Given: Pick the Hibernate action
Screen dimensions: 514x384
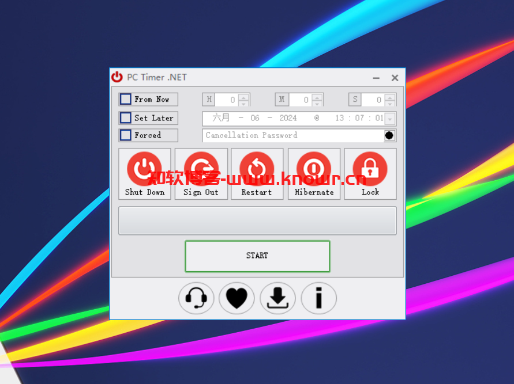Looking at the screenshot, I should pyautogui.click(x=314, y=174).
